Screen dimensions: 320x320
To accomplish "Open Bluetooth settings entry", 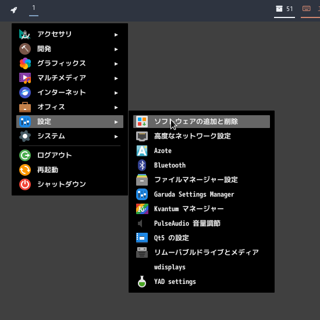I will (x=201, y=165).
